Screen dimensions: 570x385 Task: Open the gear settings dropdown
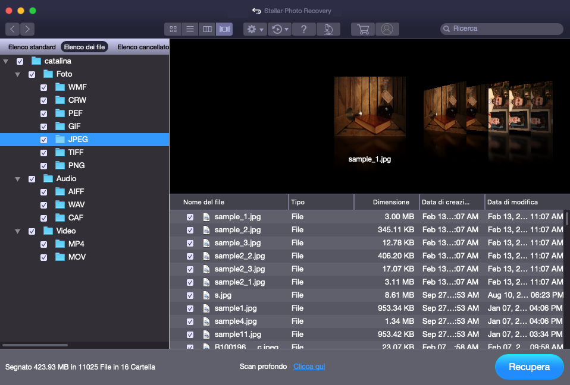tap(255, 29)
